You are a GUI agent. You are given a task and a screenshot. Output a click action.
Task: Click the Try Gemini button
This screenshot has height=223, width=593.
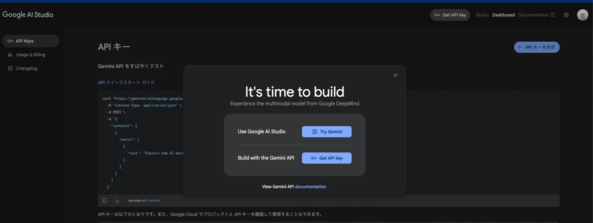point(327,131)
